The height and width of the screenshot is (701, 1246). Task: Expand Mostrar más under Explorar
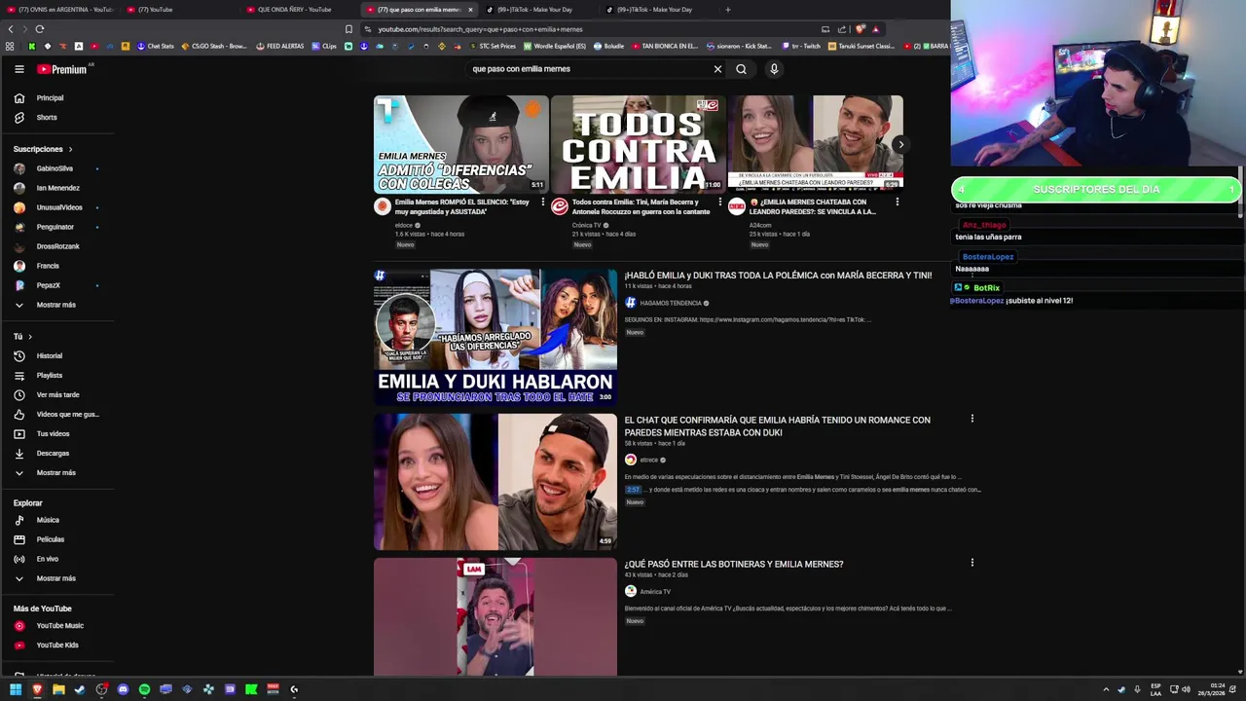tap(56, 578)
